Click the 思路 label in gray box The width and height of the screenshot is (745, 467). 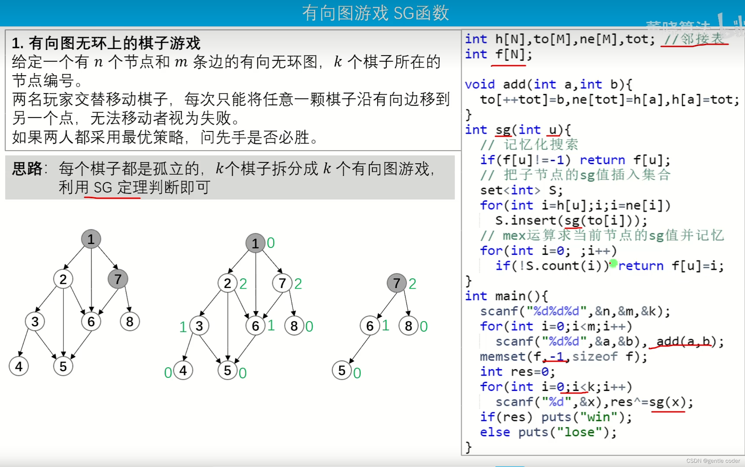point(27,169)
